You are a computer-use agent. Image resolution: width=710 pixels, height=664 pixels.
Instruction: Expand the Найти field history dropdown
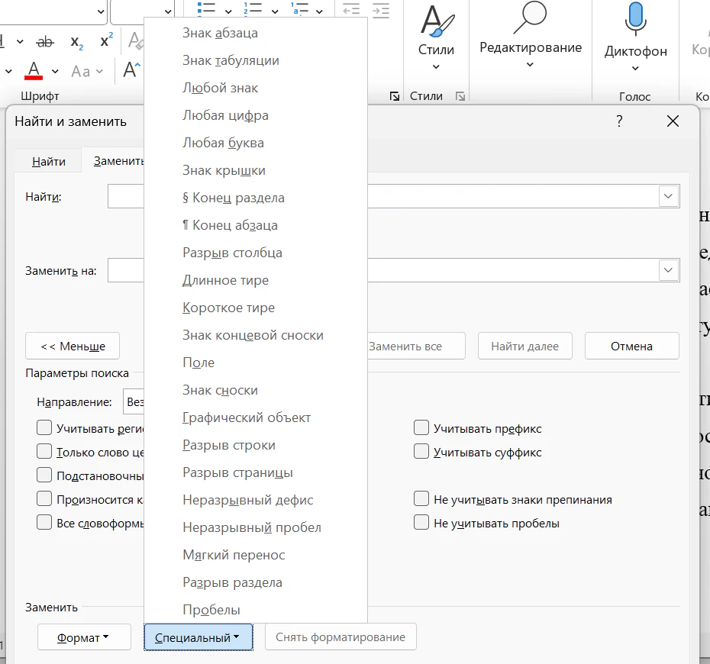[x=668, y=196]
